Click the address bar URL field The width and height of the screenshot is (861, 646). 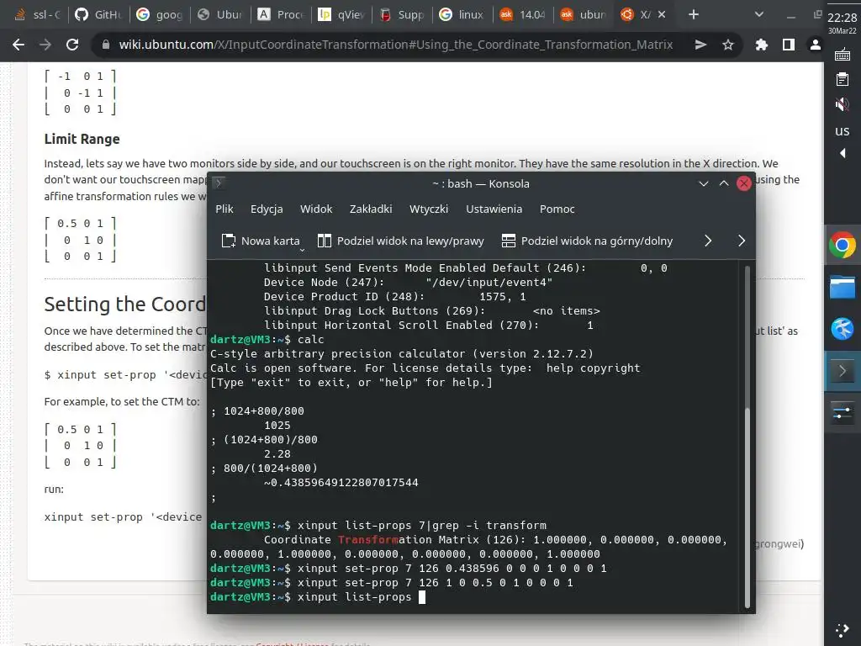point(395,45)
